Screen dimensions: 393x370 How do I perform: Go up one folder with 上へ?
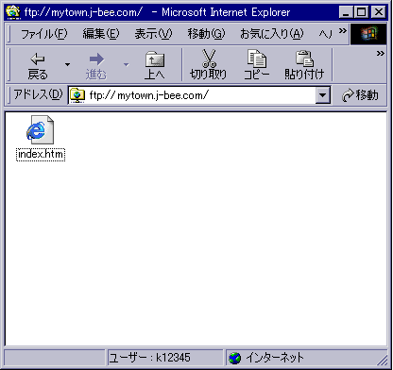(x=155, y=65)
